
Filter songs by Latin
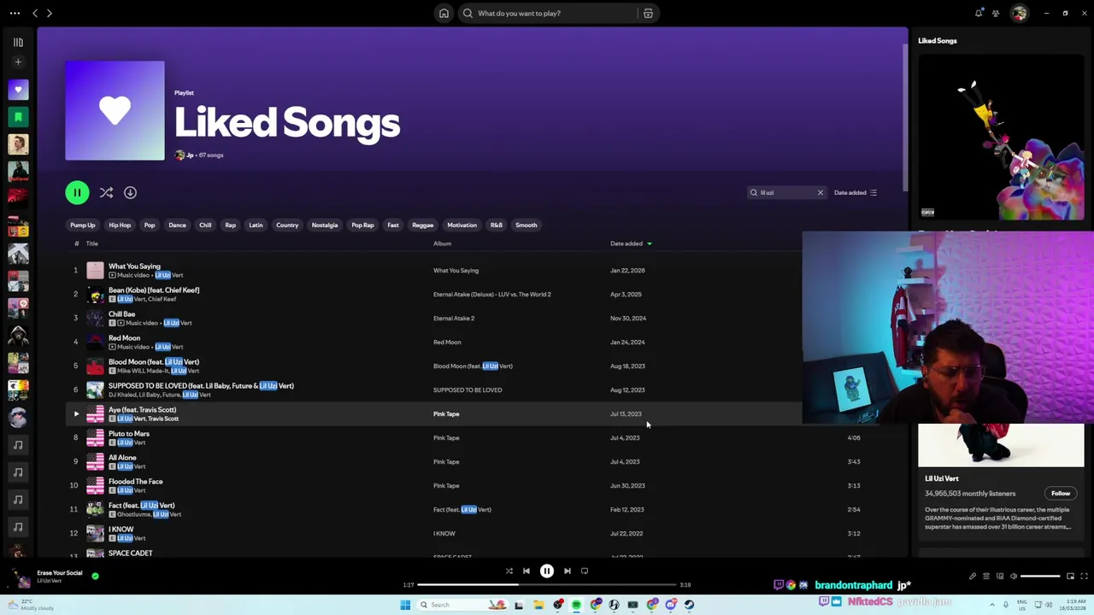tap(256, 225)
